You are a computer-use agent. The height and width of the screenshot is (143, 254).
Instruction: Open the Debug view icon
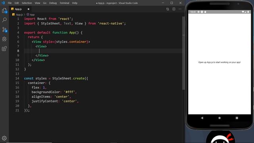(x=4, y=39)
